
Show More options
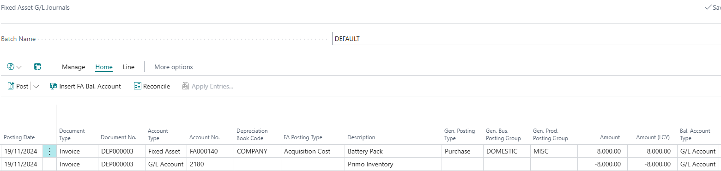[174, 67]
